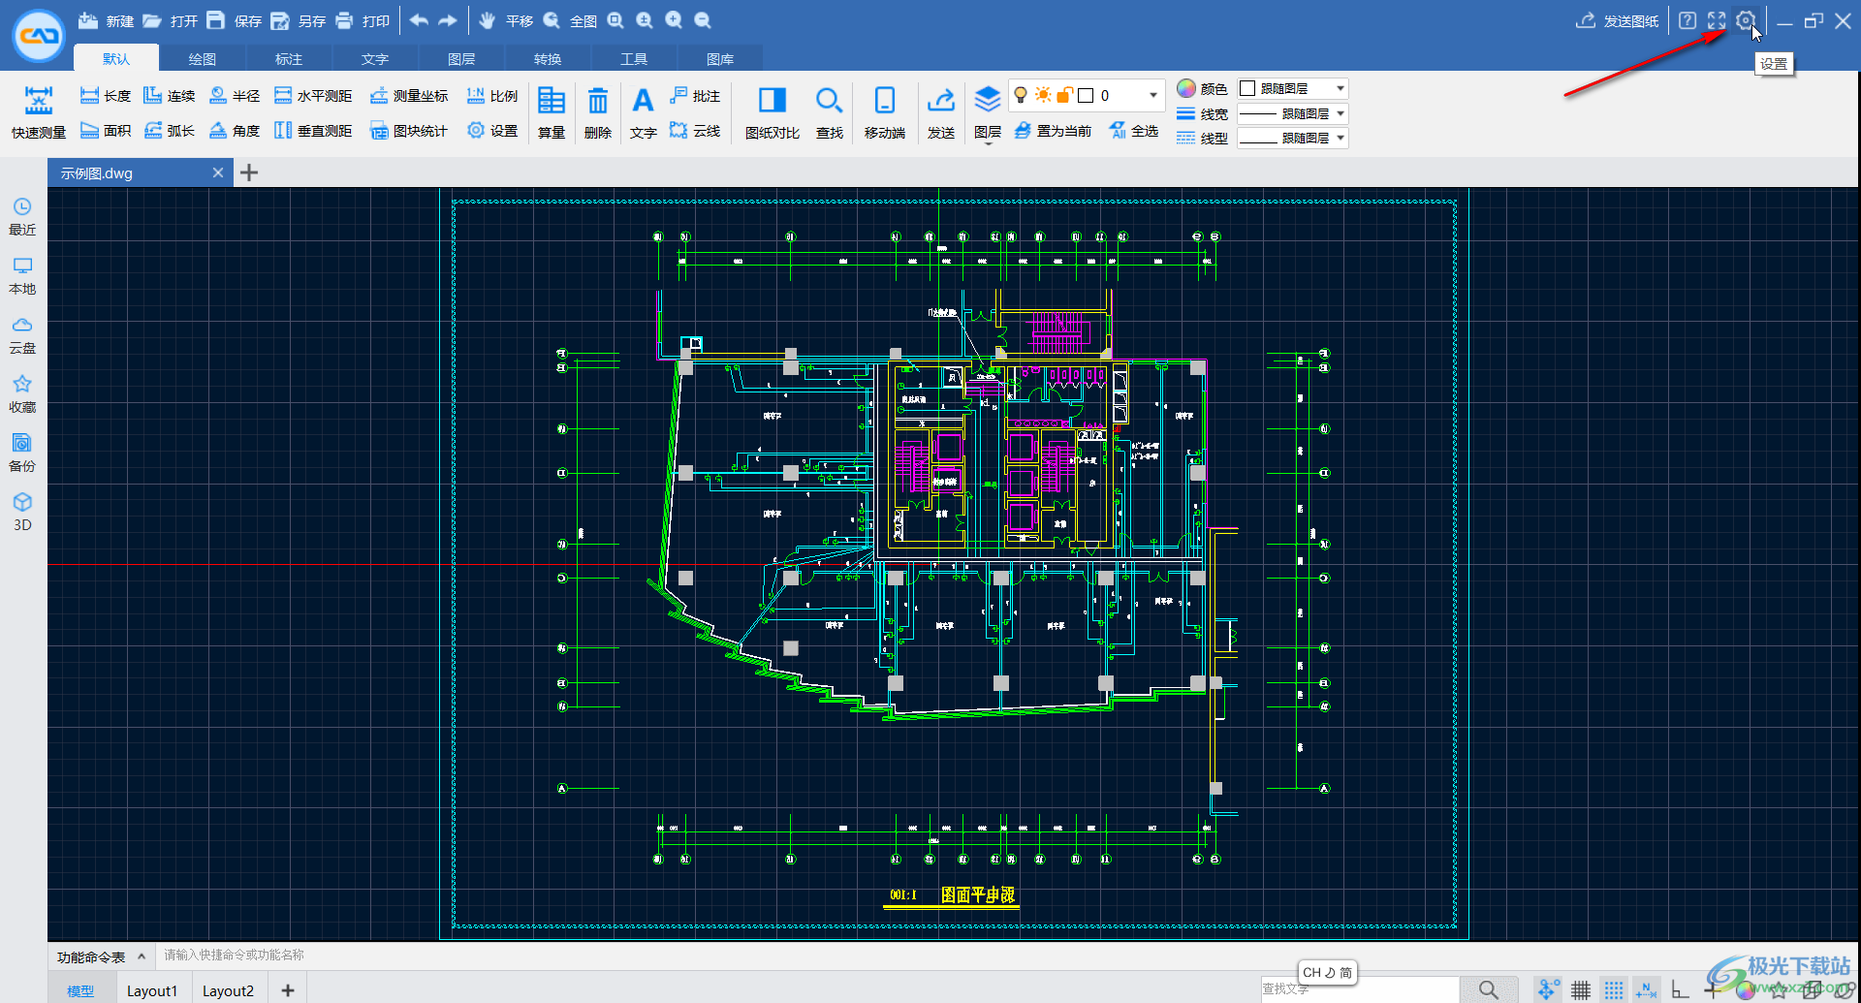Viewport: 1861px width, 1003px height.
Task: Open the 3D view sidebar item
Action: [22, 512]
